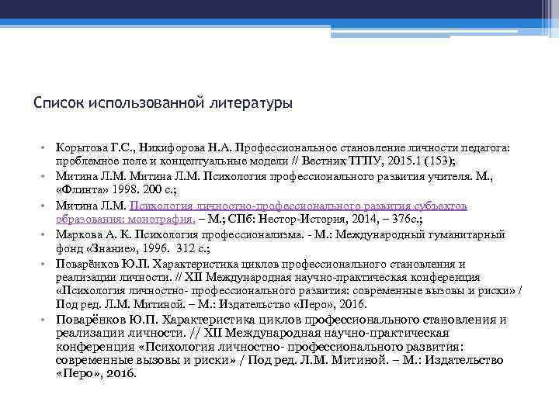559x419 pixels.
Task: Select the entry 'Митина Л.М. Митина Л.М. Психология профессионального развития учителя'
Action: (x=262, y=176)
